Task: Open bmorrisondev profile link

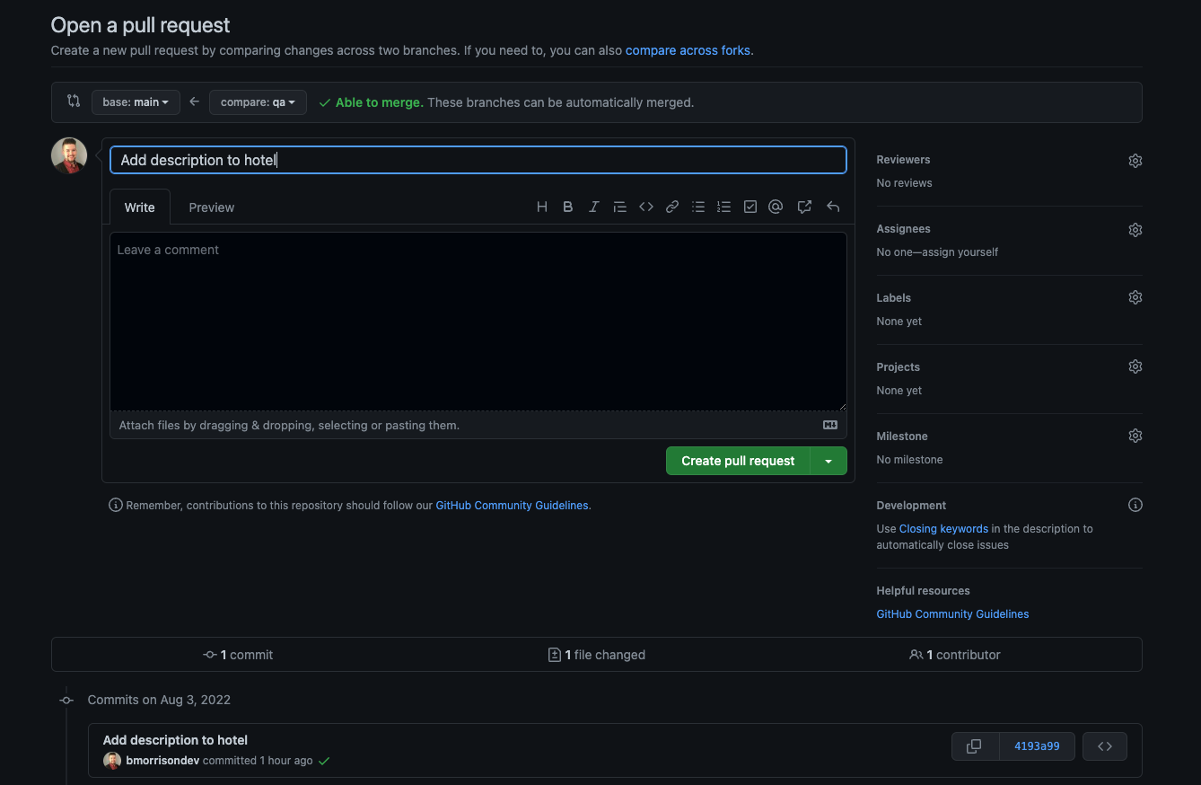Action: coord(162,761)
